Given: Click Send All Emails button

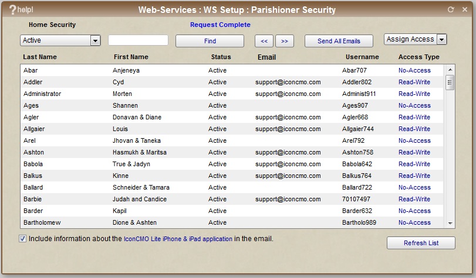Looking at the screenshot, I should [339, 41].
